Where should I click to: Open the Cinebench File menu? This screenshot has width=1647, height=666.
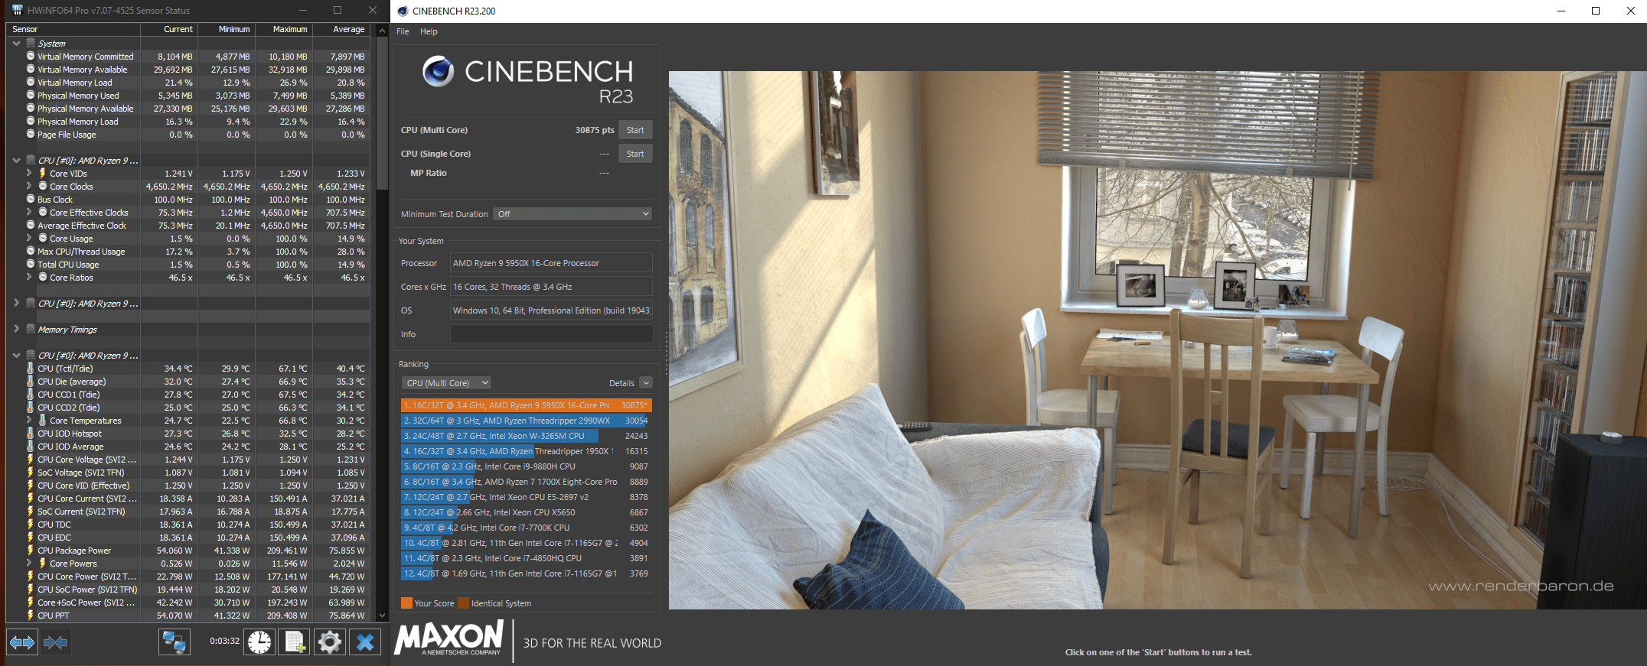pyautogui.click(x=403, y=31)
